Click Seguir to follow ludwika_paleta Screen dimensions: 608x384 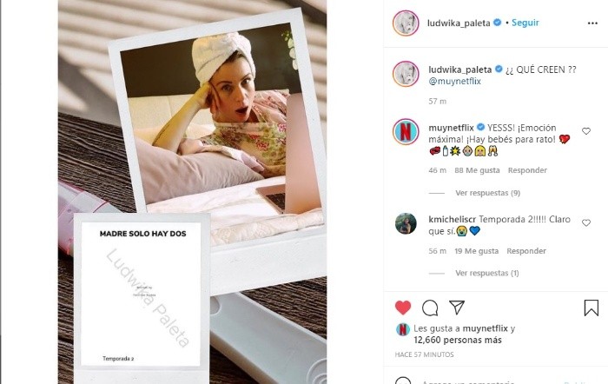pyautogui.click(x=525, y=23)
